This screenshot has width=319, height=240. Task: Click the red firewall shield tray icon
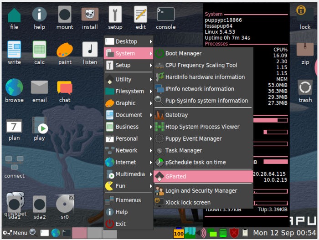(234, 233)
